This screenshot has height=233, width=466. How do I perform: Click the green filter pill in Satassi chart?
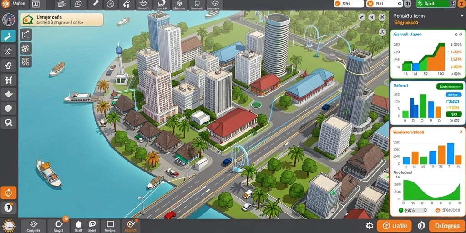[x=448, y=87]
